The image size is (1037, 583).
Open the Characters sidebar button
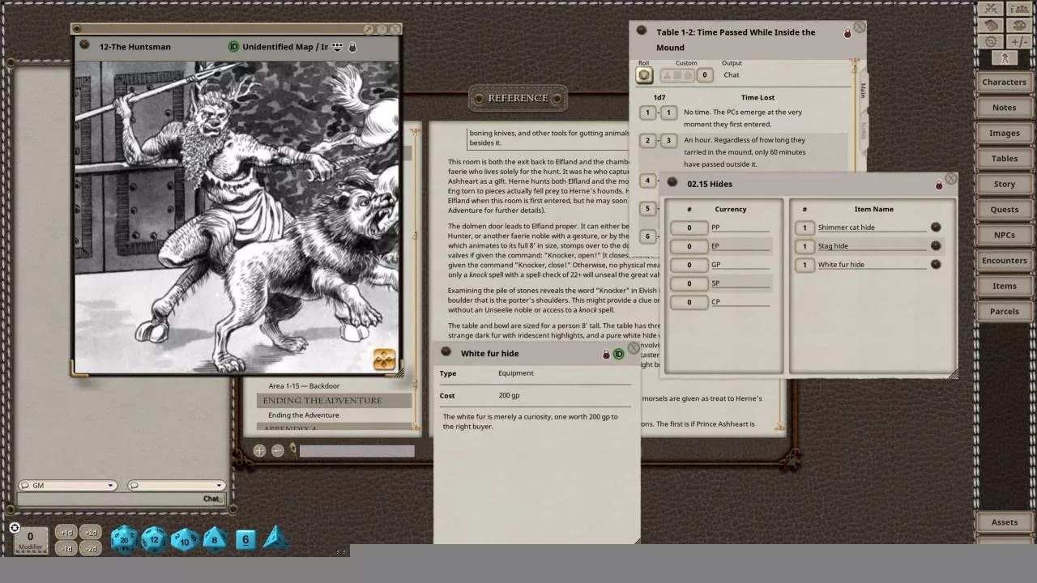pyautogui.click(x=1004, y=82)
